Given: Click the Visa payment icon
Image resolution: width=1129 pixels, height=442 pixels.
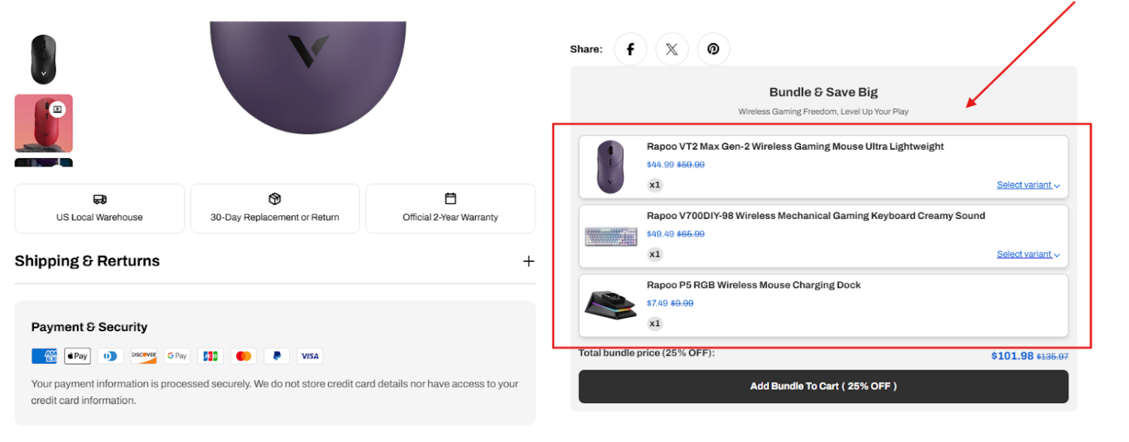Looking at the screenshot, I should (309, 356).
